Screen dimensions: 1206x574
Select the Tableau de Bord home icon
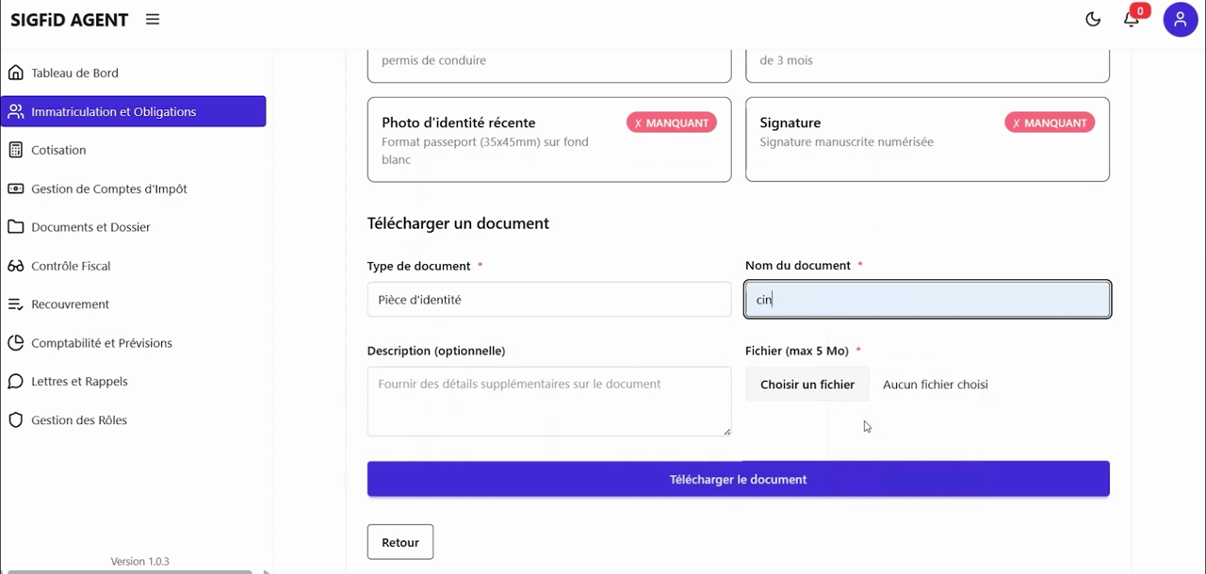click(16, 73)
